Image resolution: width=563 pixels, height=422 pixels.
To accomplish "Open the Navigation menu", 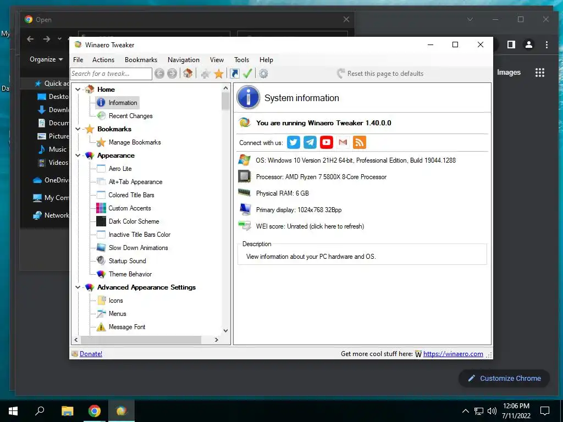I will pyautogui.click(x=184, y=60).
